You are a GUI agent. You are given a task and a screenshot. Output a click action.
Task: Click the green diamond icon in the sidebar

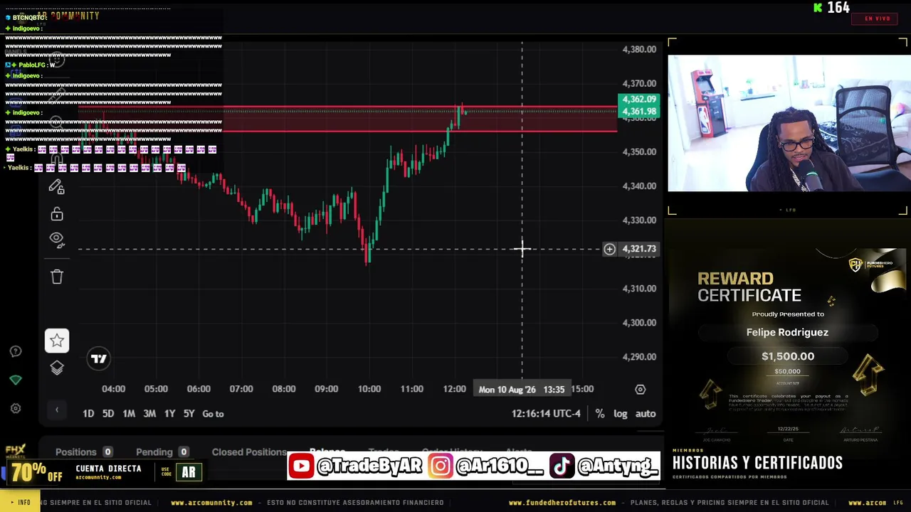tap(16, 380)
